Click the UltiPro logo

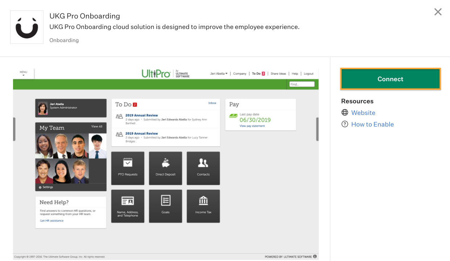[x=156, y=74]
